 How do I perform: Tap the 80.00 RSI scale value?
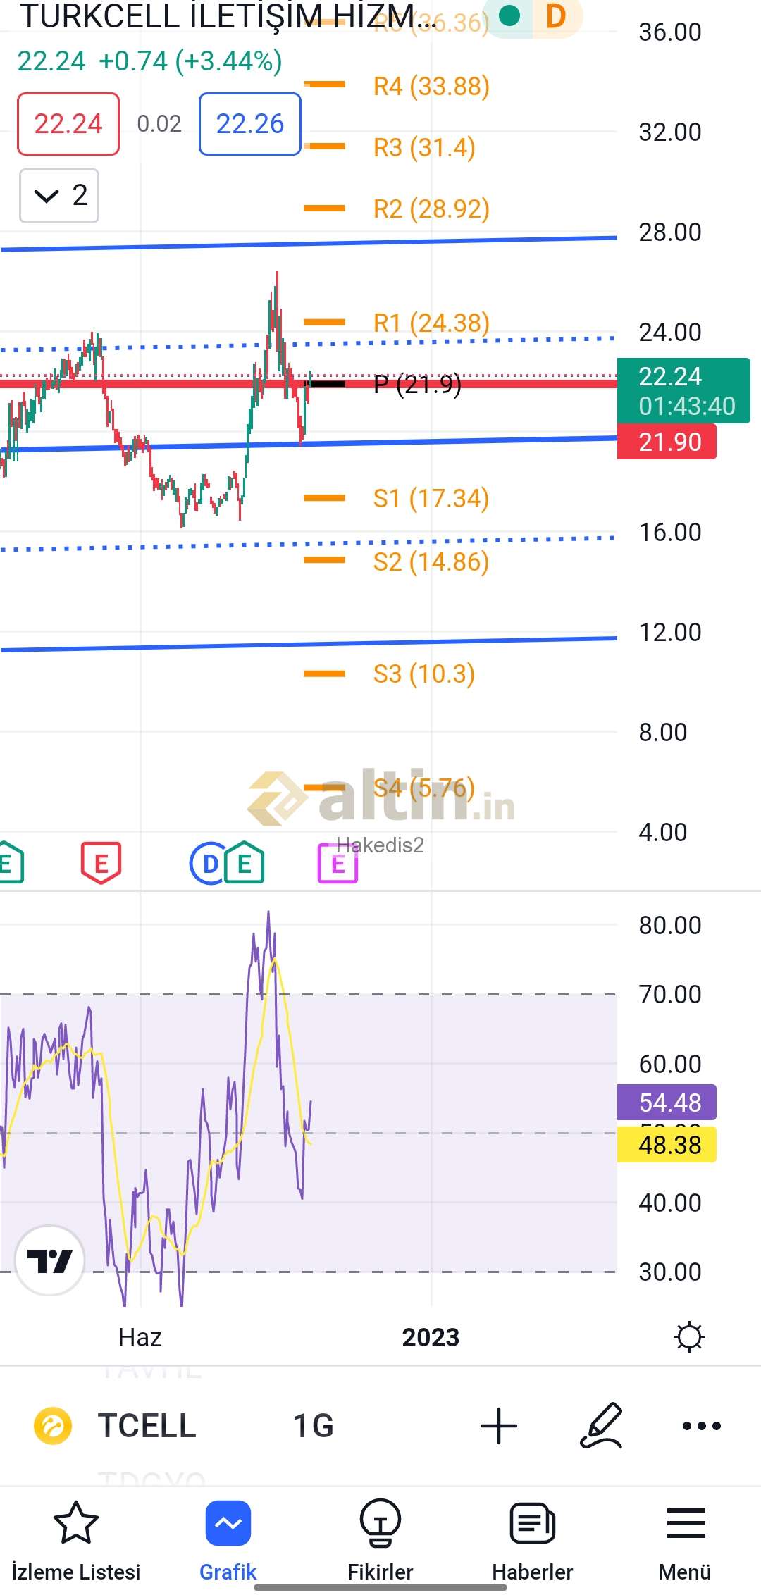670,925
